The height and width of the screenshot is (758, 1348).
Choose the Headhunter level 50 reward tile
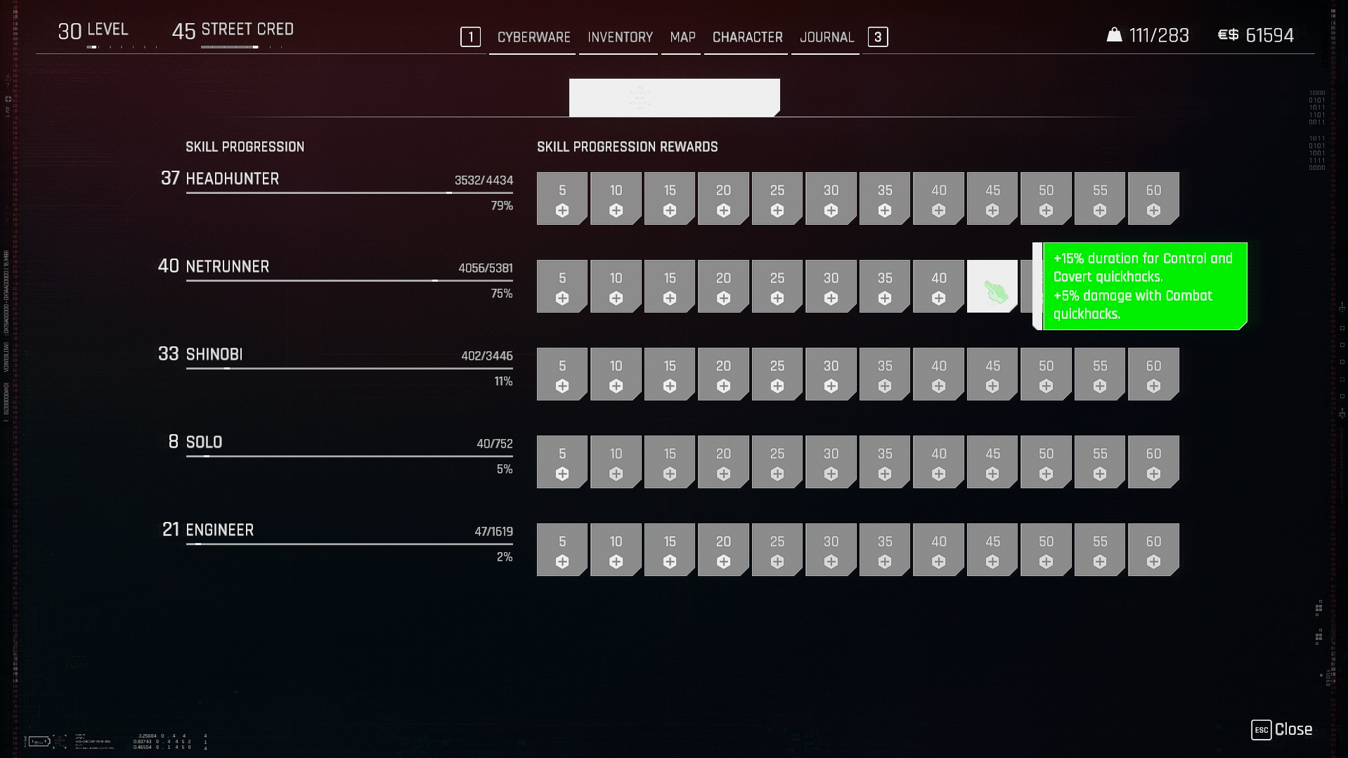click(1046, 199)
